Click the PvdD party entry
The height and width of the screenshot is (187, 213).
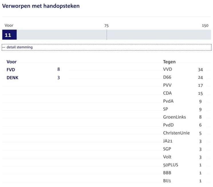pos(168,125)
